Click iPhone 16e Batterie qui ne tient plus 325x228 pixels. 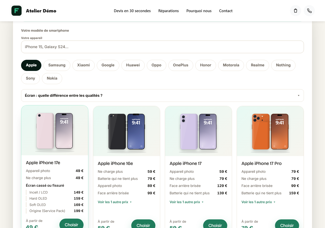[126, 179]
